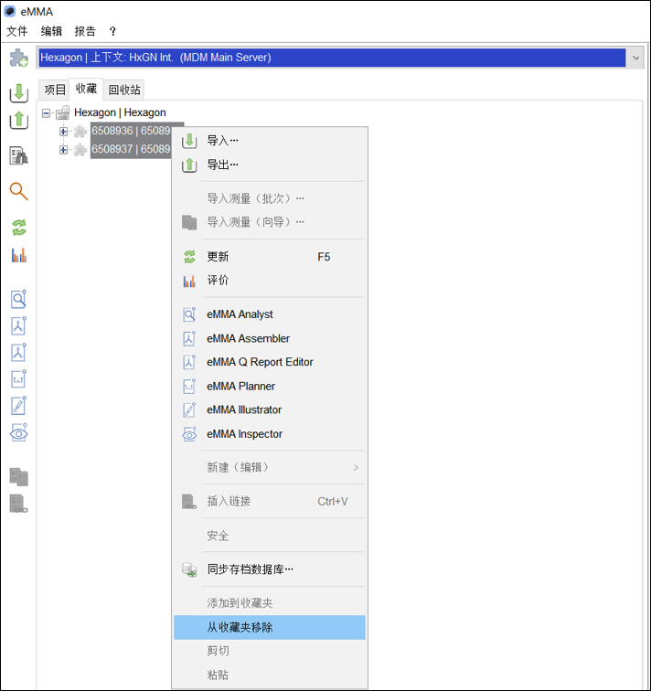Open the 新建（编辑）submenu arrow
Image resolution: width=651 pixels, height=691 pixels.
point(356,468)
